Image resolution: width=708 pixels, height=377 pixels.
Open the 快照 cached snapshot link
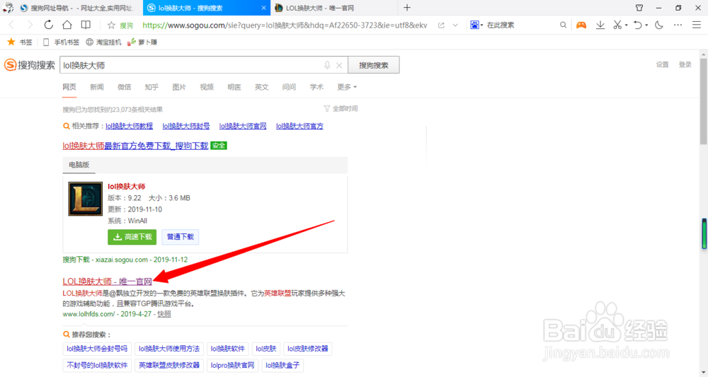[x=164, y=314]
